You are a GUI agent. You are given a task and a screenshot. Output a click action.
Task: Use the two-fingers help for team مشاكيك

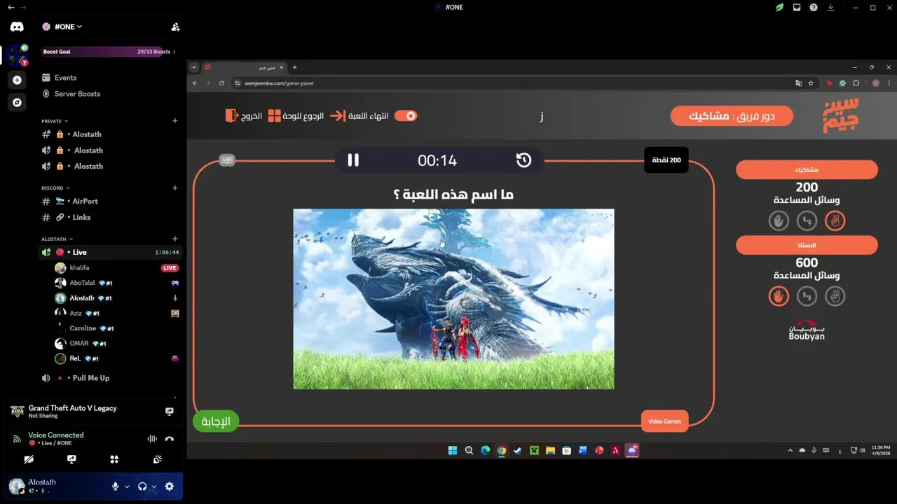[835, 220]
